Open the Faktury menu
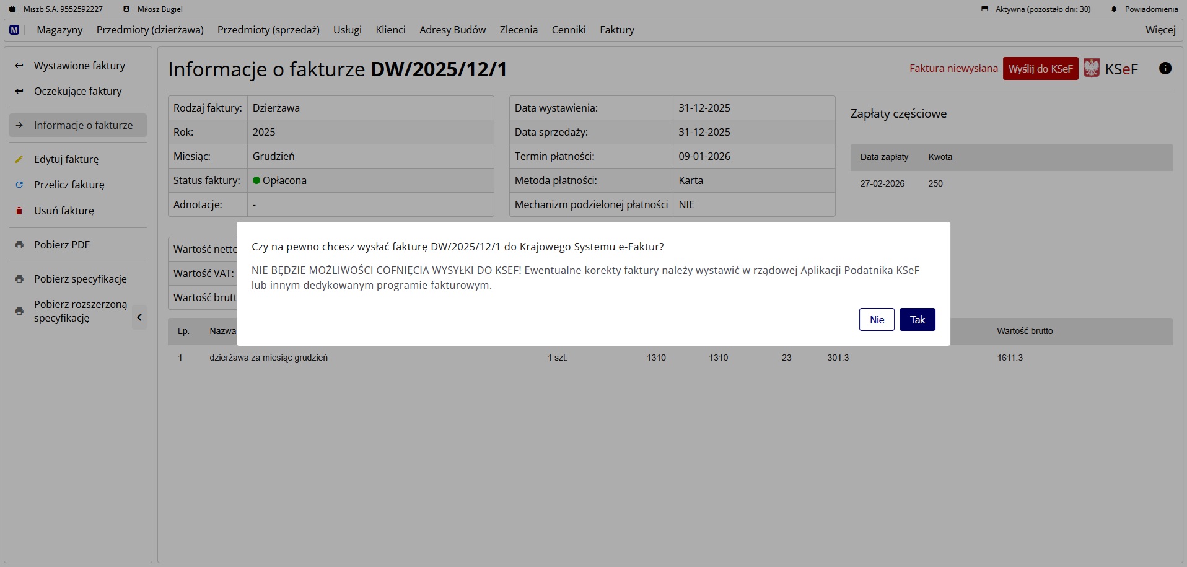Image resolution: width=1187 pixels, height=567 pixels. pos(616,30)
